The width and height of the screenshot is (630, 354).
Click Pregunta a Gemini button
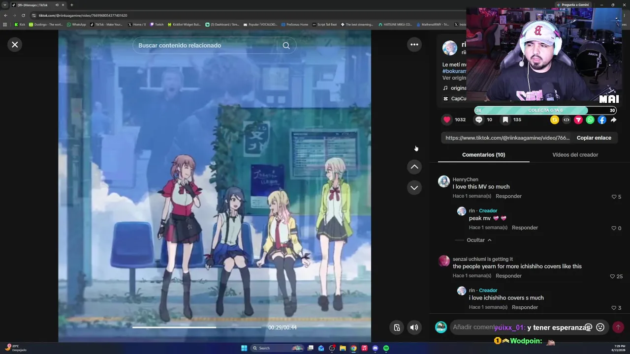572,5
